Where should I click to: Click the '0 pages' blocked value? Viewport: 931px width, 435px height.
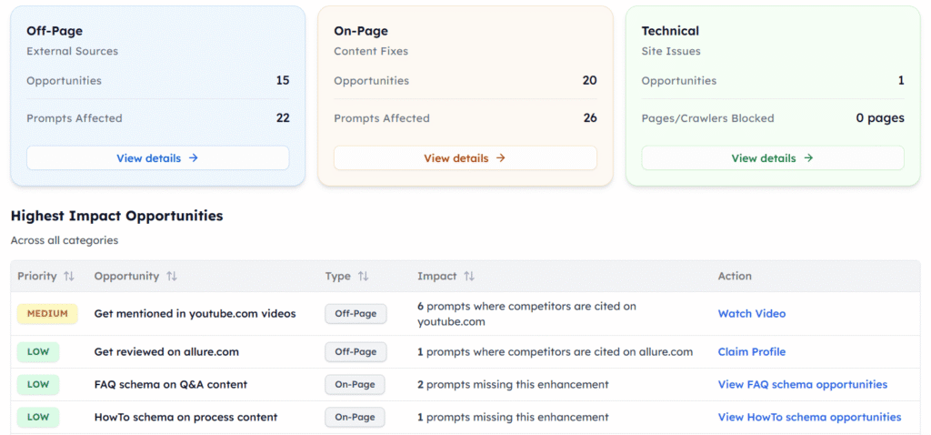(x=880, y=118)
